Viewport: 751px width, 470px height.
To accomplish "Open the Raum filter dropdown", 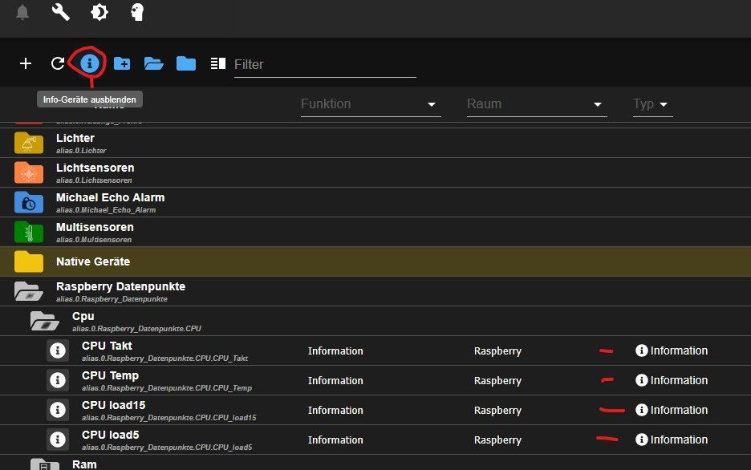I will click(537, 104).
